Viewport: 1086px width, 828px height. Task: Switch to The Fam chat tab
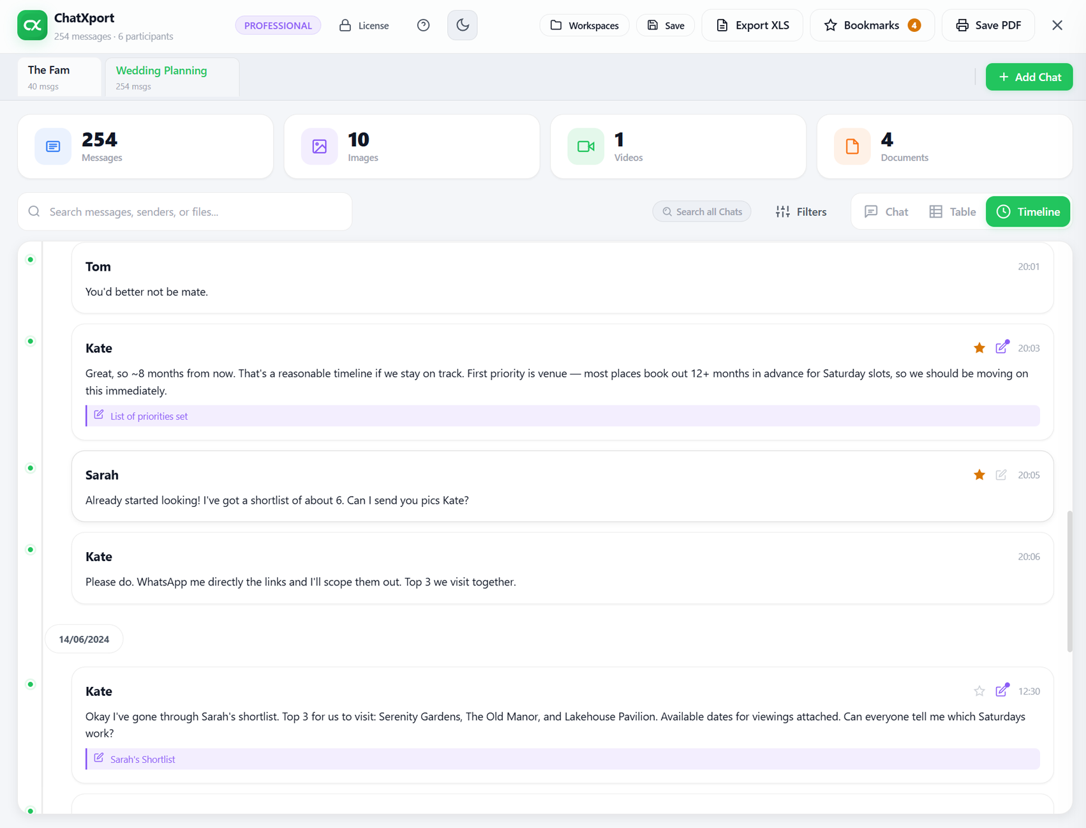(x=59, y=77)
